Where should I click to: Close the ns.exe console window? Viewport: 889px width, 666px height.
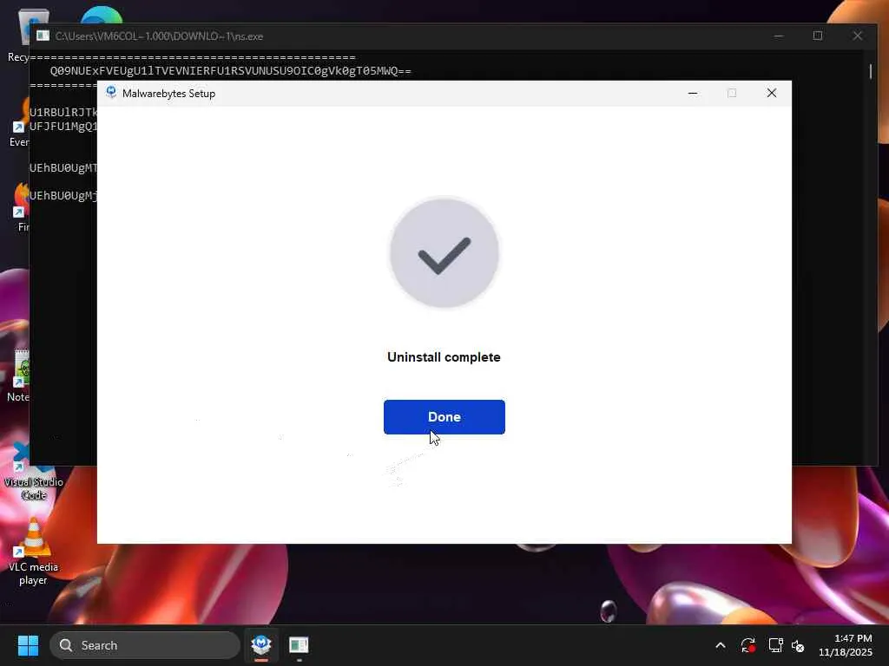click(x=857, y=36)
